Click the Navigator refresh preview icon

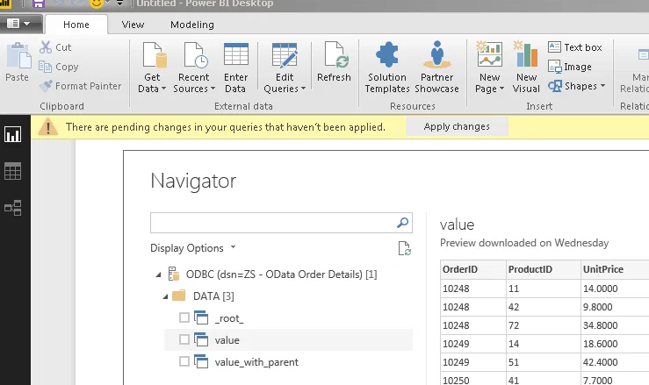[404, 248]
